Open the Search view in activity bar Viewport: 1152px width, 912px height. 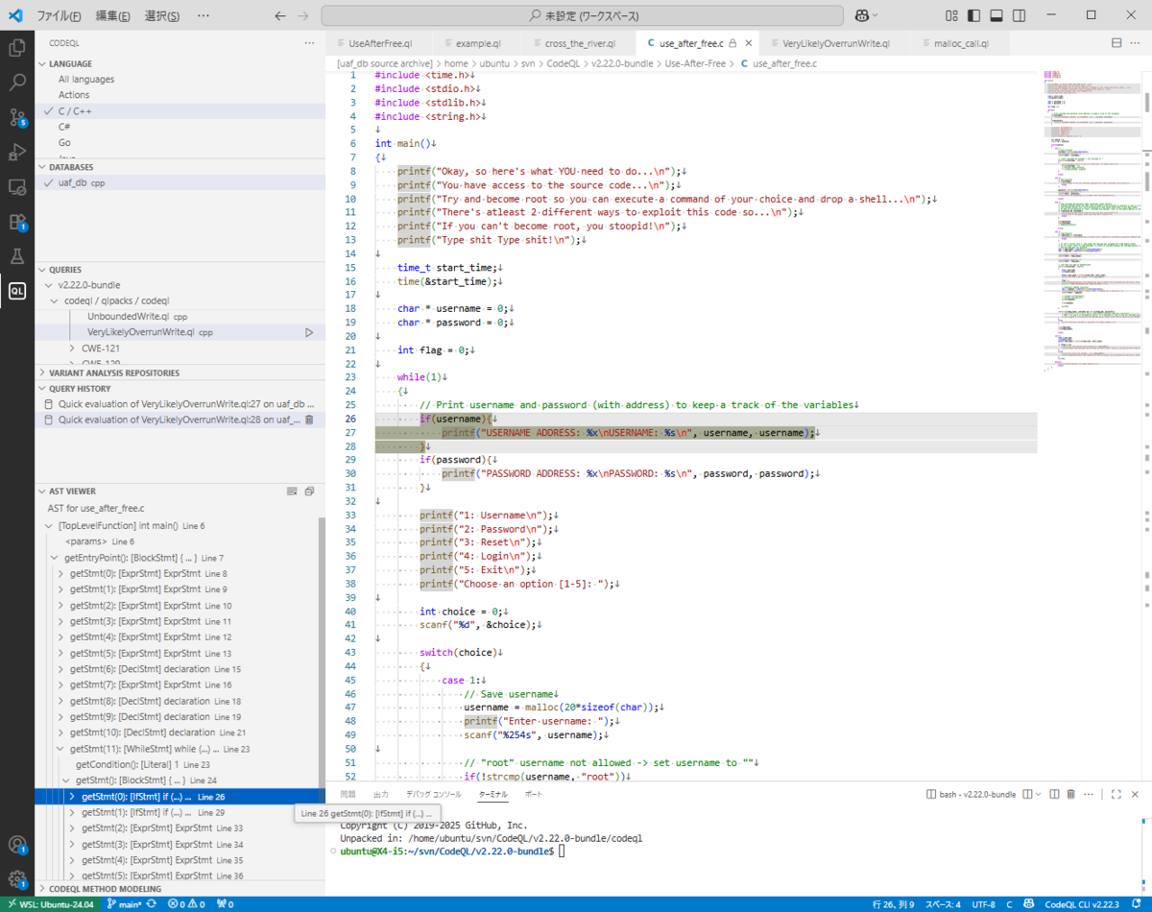tap(17, 83)
